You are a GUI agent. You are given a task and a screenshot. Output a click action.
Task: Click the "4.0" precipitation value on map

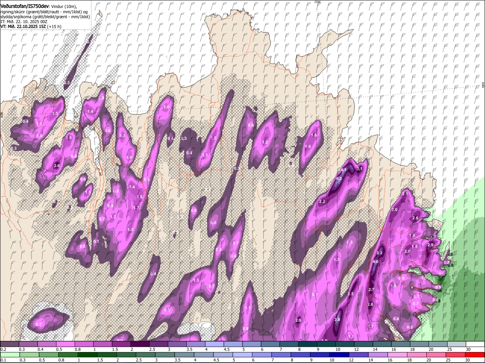pos(375,262)
